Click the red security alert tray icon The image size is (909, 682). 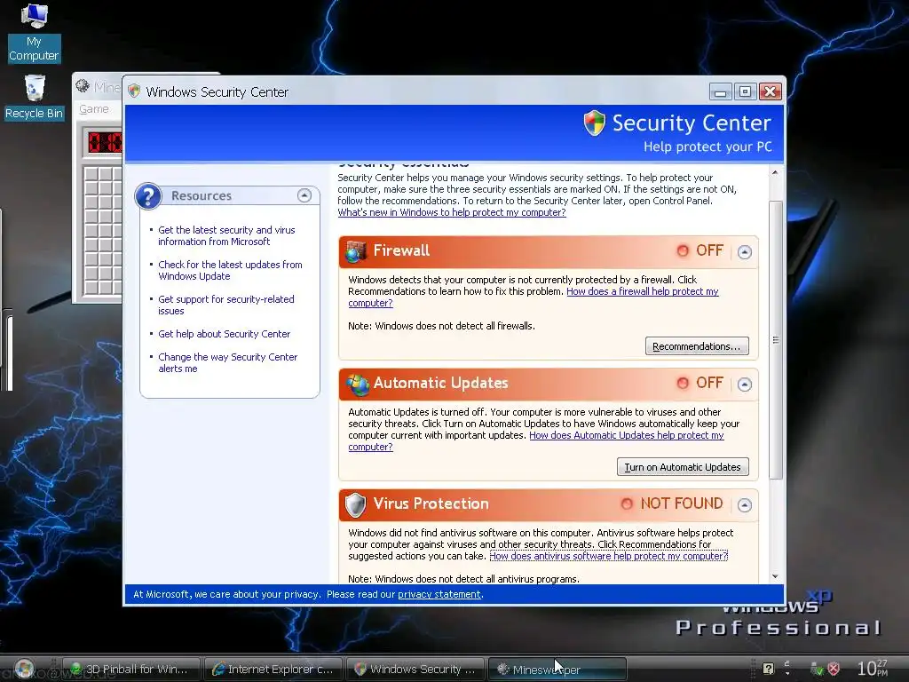point(834,669)
